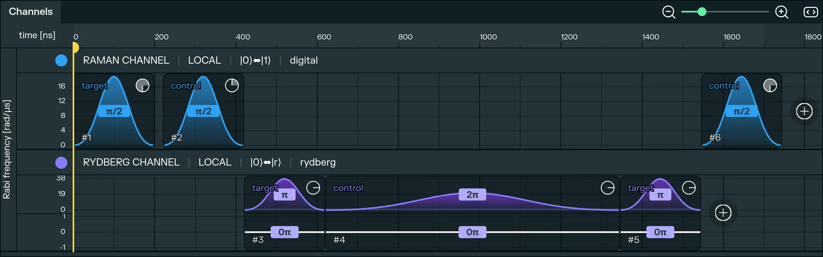Click the blue Raman channel color dot
This screenshot has height=257, width=823.
pos(61,60)
